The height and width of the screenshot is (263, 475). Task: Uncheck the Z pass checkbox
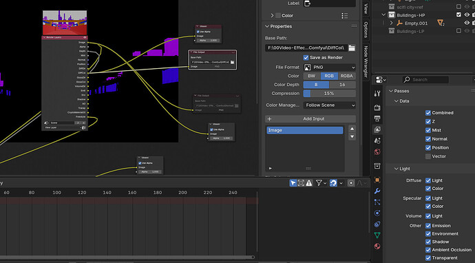tap(428, 121)
